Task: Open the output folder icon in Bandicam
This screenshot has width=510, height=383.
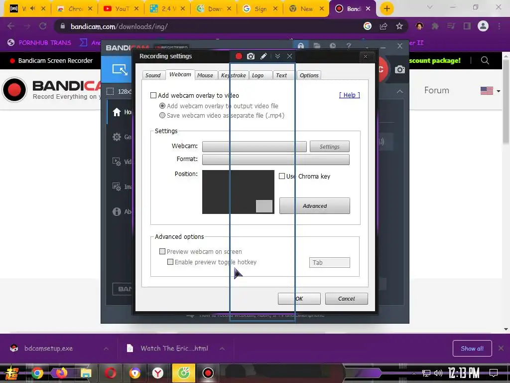Action: click(317, 46)
